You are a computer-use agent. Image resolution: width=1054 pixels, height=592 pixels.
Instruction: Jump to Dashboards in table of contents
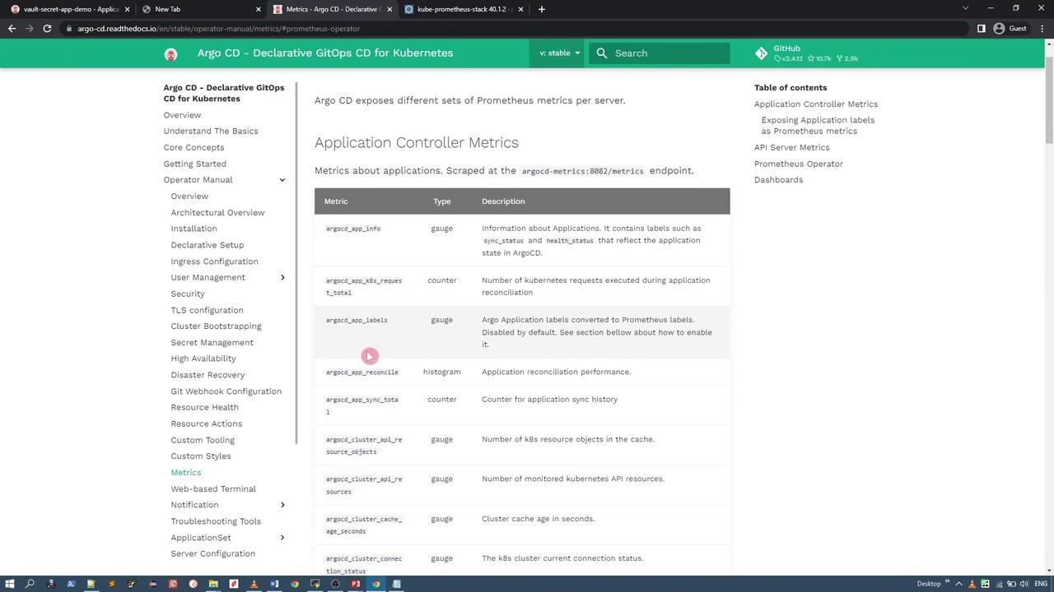click(778, 180)
